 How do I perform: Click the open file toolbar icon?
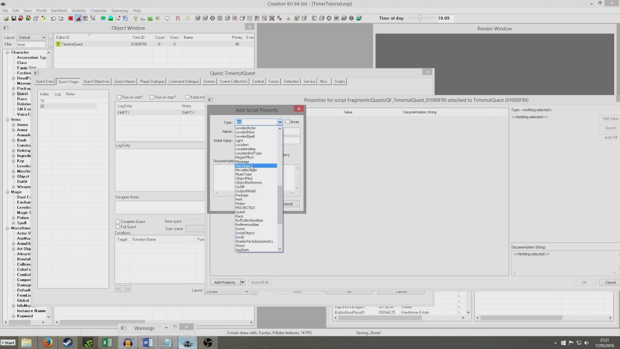[6, 18]
